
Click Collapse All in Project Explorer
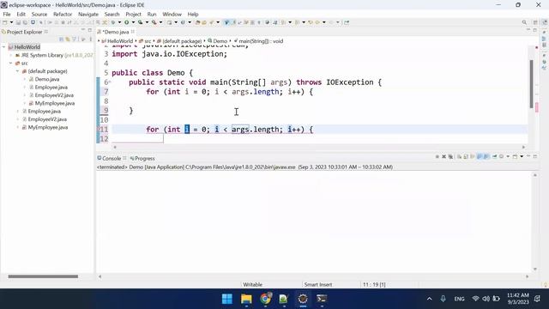click(61, 39)
